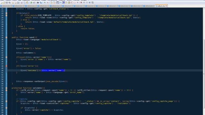Toggle the Word Wrap toolbar icon
Image resolution: width=205 pixels, height=115 pixels.
pyautogui.click(x=58, y=3)
